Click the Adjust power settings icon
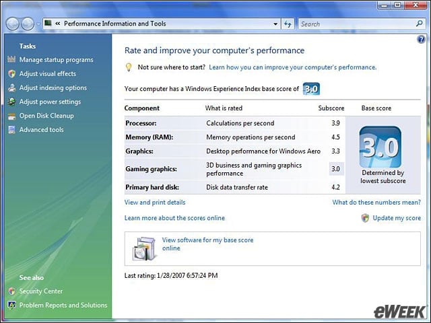Image resolution: width=431 pixels, height=323 pixels. [x=11, y=102]
